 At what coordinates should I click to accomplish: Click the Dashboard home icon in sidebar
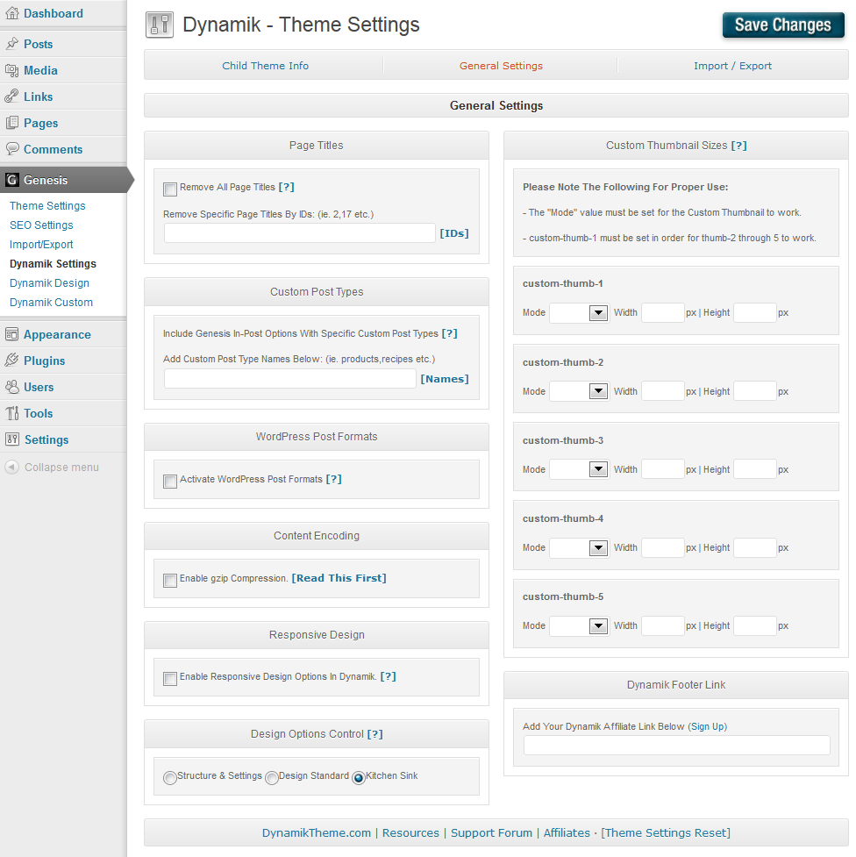pos(12,14)
